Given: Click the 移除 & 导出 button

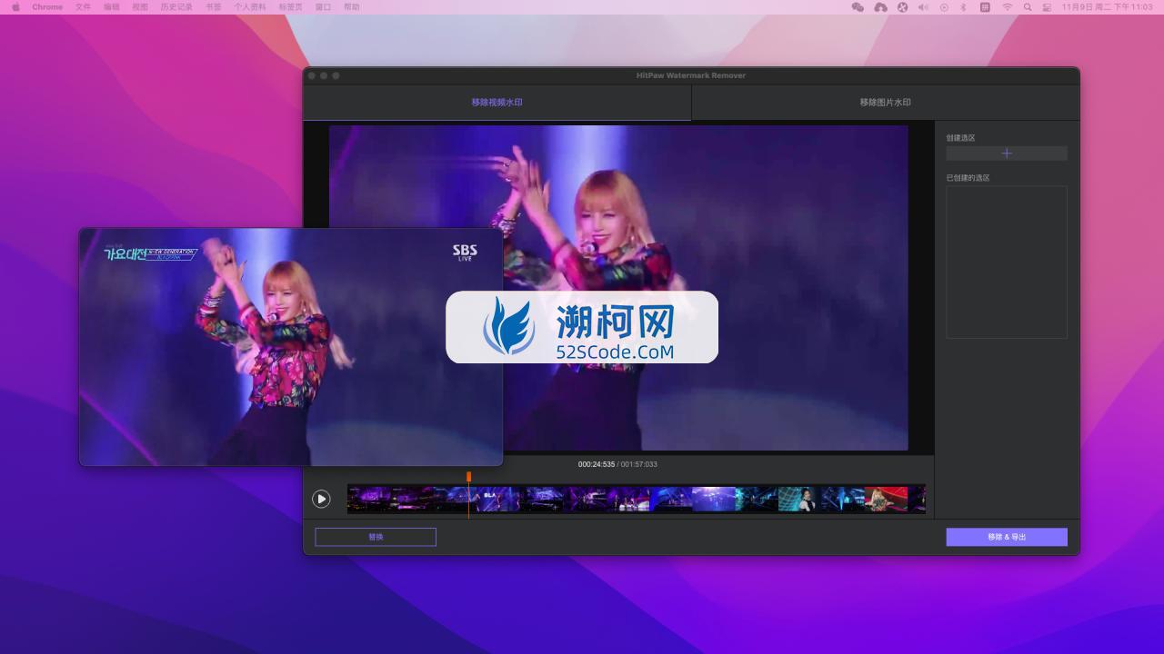Looking at the screenshot, I should (1007, 537).
